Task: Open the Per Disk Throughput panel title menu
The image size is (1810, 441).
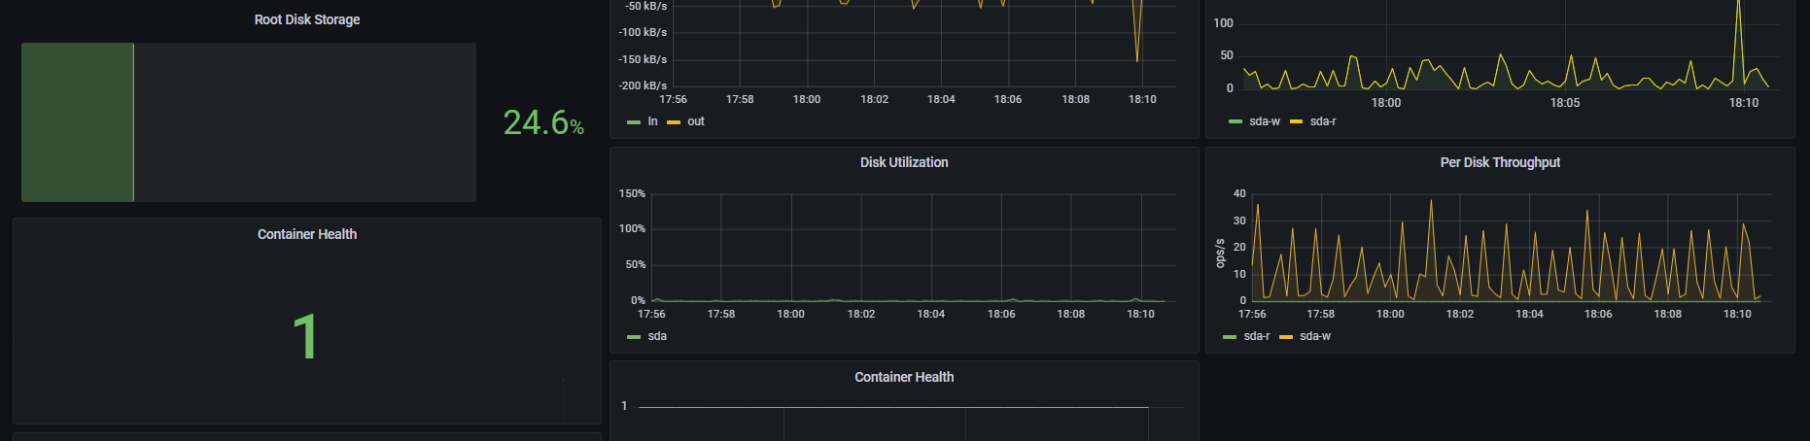Action: pyautogui.click(x=1500, y=162)
